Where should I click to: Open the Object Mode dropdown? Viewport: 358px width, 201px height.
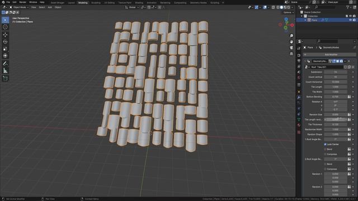coord(19,7)
